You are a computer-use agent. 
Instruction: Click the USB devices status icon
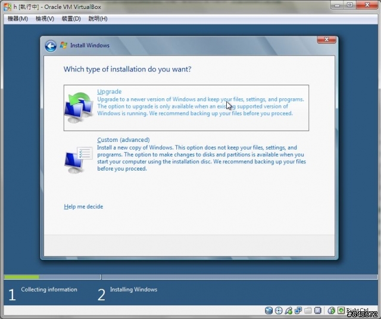(288, 310)
